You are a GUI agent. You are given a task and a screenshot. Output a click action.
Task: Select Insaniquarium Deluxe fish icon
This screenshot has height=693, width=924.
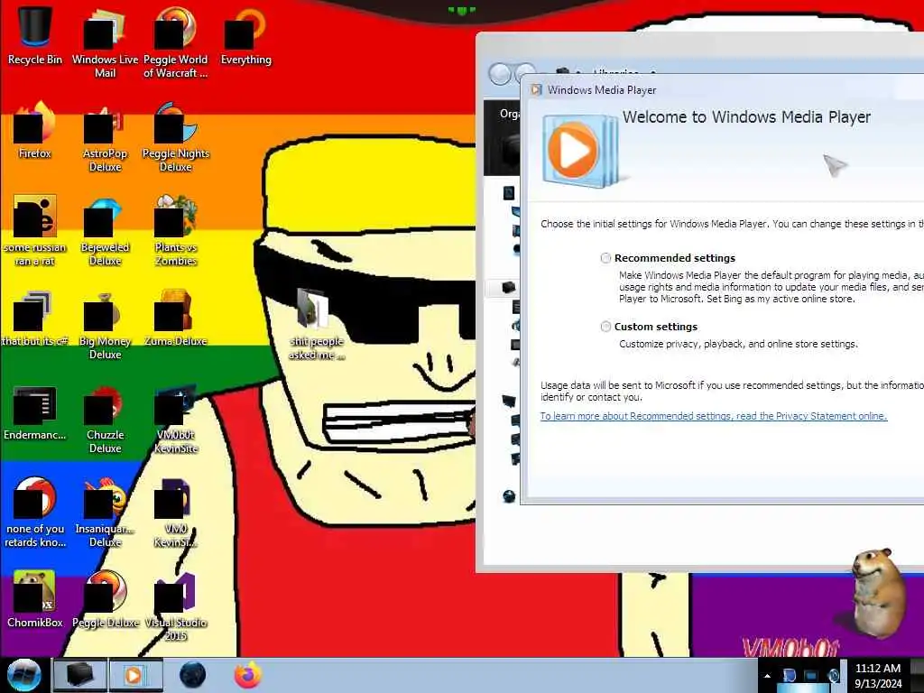[105, 513]
